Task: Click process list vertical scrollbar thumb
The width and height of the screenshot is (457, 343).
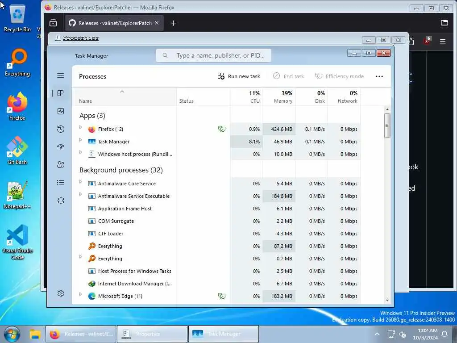Action: (387, 125)
